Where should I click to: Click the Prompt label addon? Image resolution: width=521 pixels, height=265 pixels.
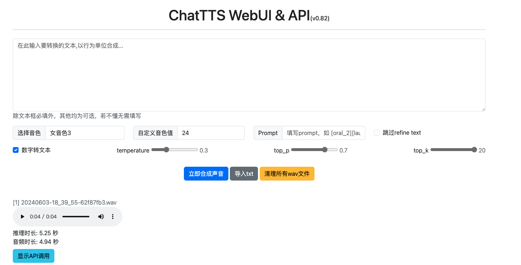268,133
